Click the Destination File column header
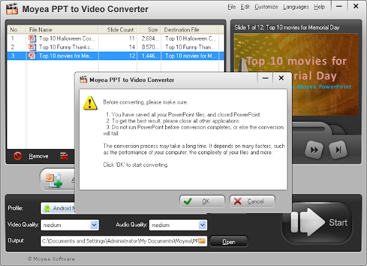367x266 pixels. click(190, 30)
